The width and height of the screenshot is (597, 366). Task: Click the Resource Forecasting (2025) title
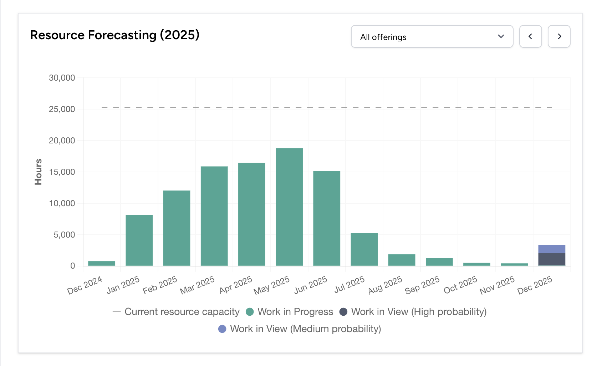click(114, 35)
